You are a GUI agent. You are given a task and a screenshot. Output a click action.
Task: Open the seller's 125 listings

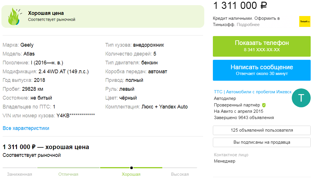pyautogui.click(x=262, y=130)
